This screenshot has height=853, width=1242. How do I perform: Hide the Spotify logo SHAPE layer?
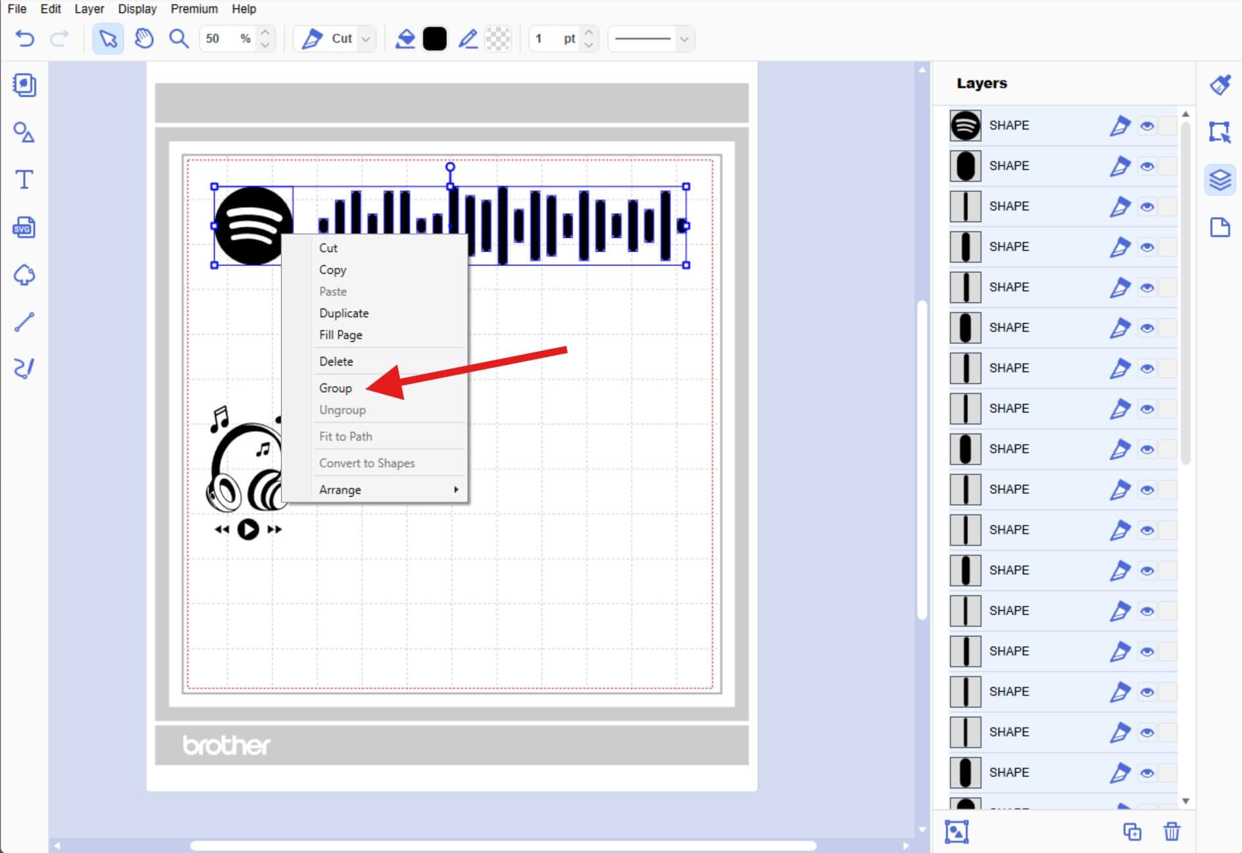1148,125
